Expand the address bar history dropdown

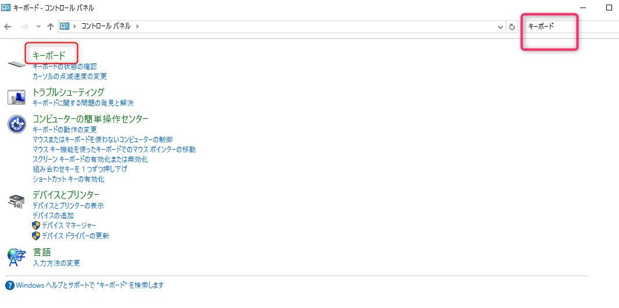click(501, 27)
